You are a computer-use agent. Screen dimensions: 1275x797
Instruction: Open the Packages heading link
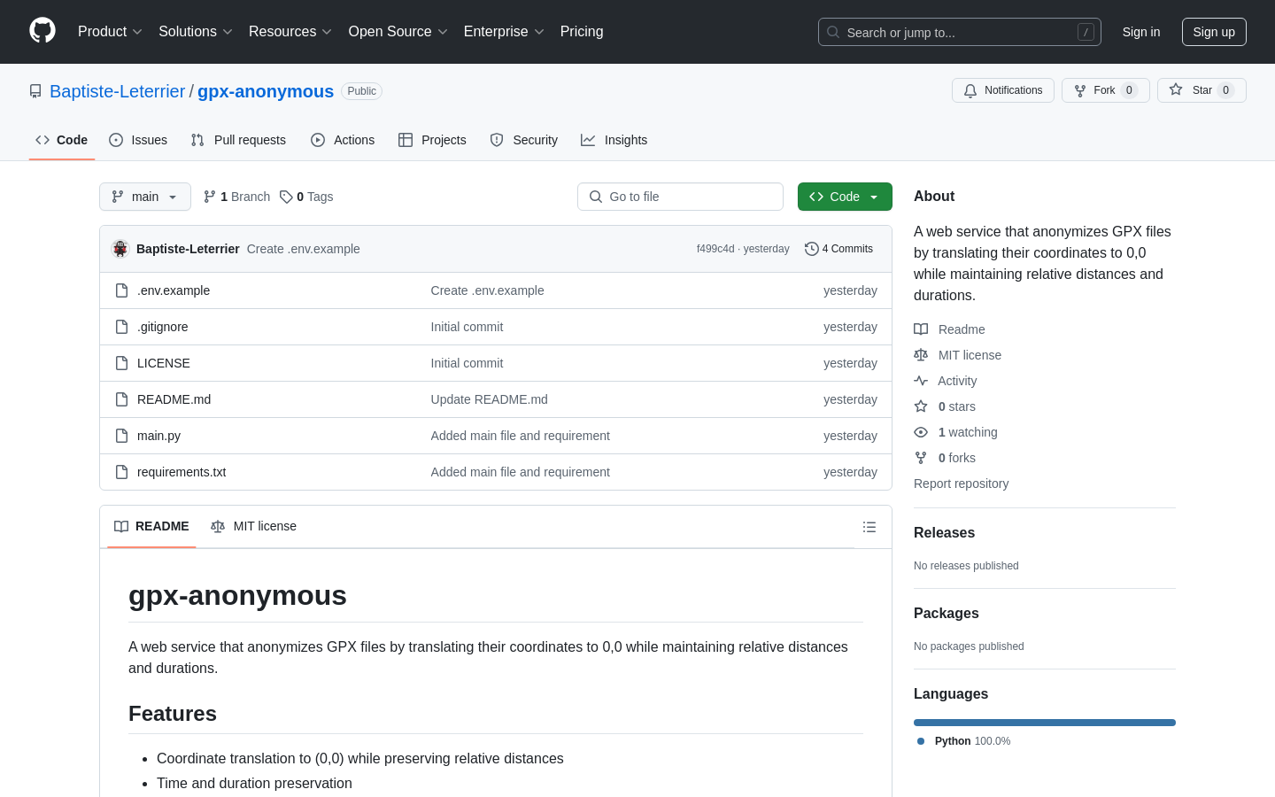(x=947, y=614)
